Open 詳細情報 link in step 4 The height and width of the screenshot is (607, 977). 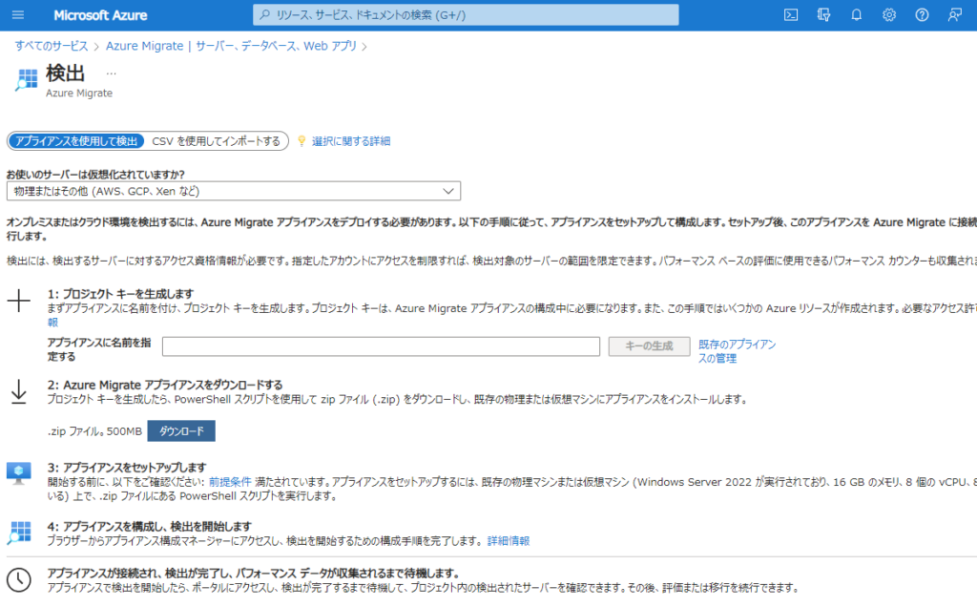pos(509,541)
